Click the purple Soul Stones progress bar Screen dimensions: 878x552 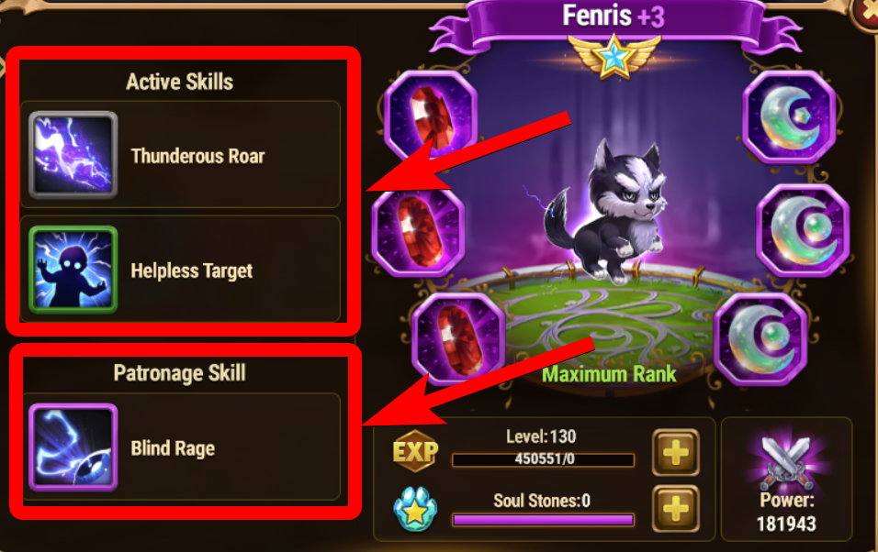coord(543,520)
